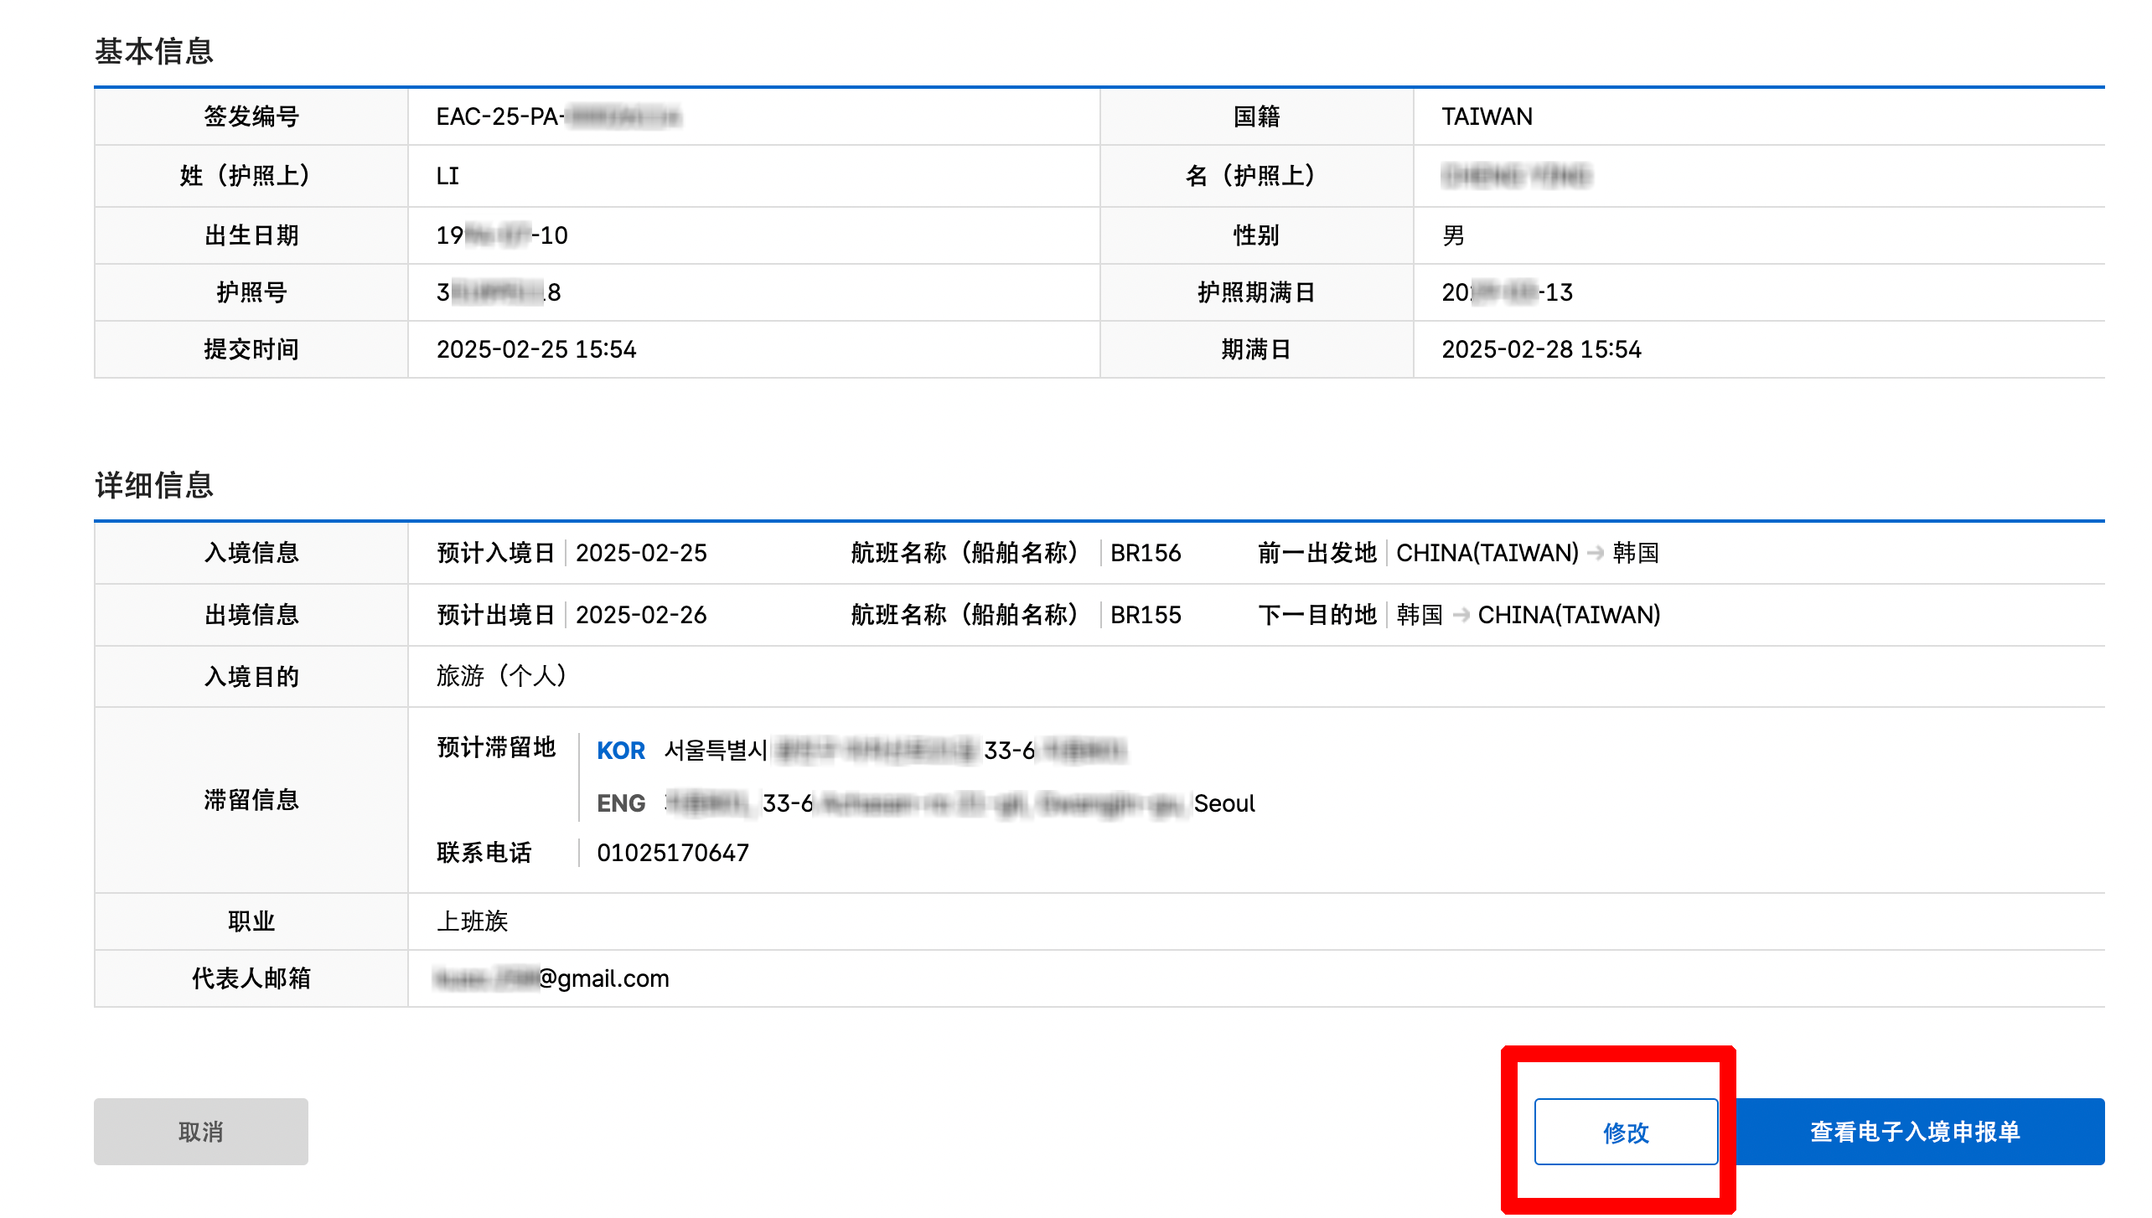This screenshot has width=2152, height=1218.
Task: Click the expected entry date 2025-02-25
Action: (641, 553)
